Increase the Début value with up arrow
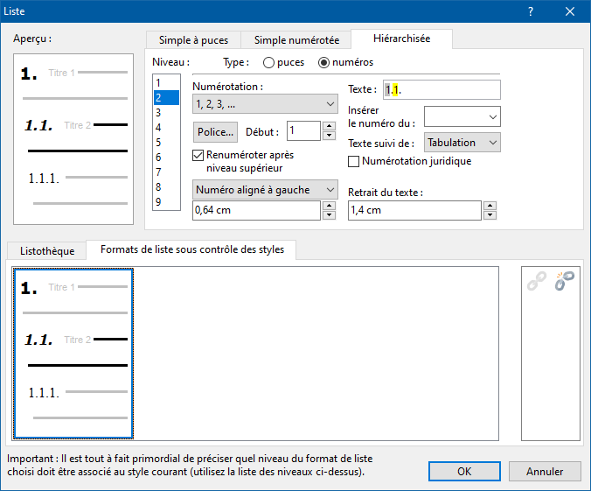591x491 pixels. tap(329, 126)
